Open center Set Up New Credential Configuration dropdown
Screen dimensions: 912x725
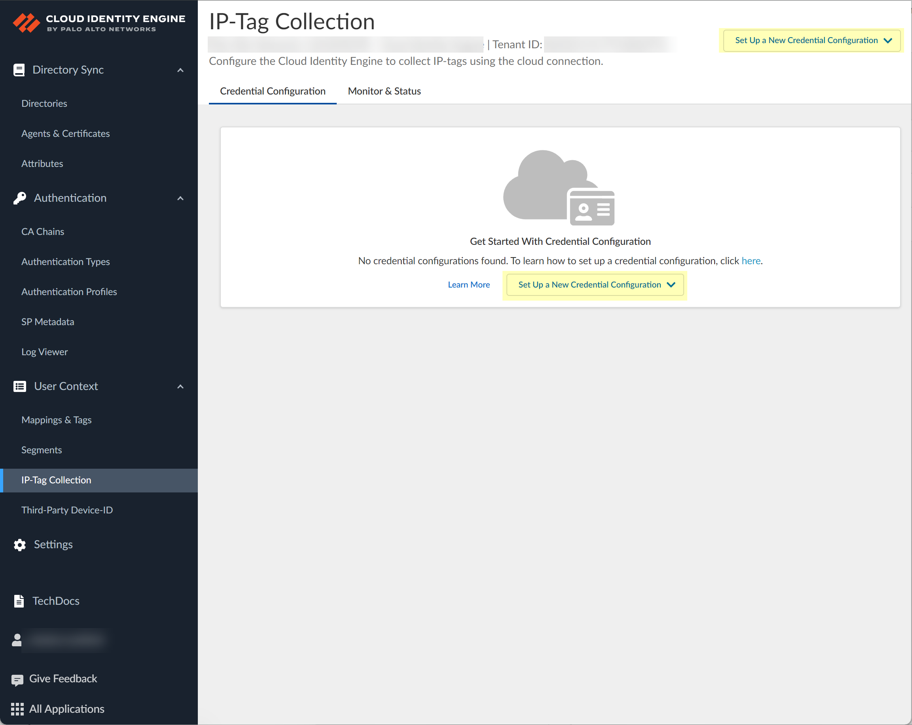click(x=595, y=284)
